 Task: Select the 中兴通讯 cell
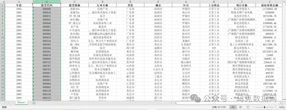[75, 30]
